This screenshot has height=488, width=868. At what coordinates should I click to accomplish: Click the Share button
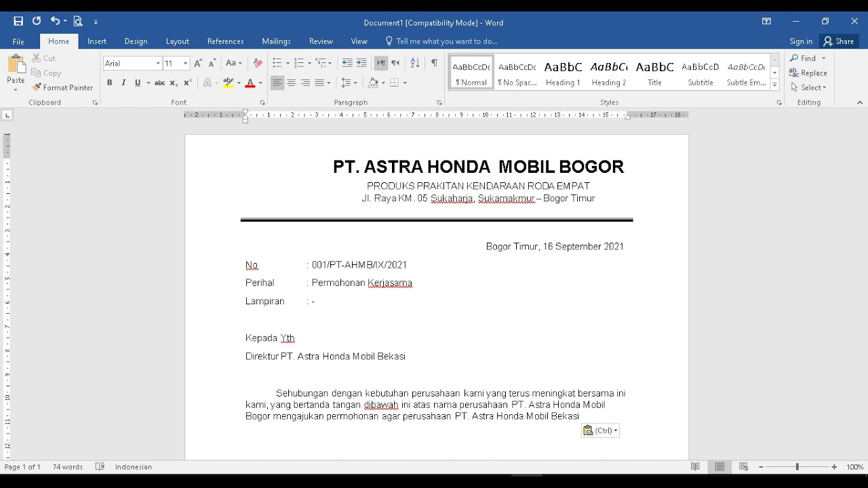839,41
